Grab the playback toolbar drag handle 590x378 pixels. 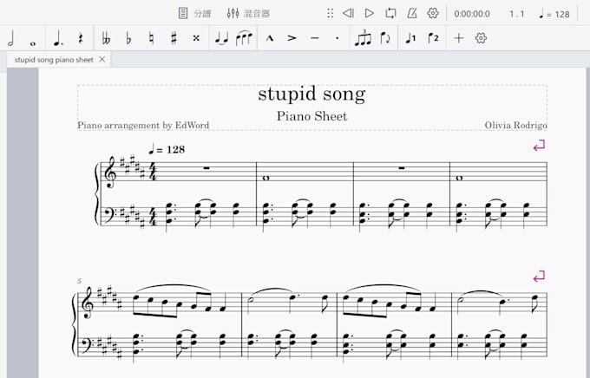pyautogui.click(x=330, y=14)
